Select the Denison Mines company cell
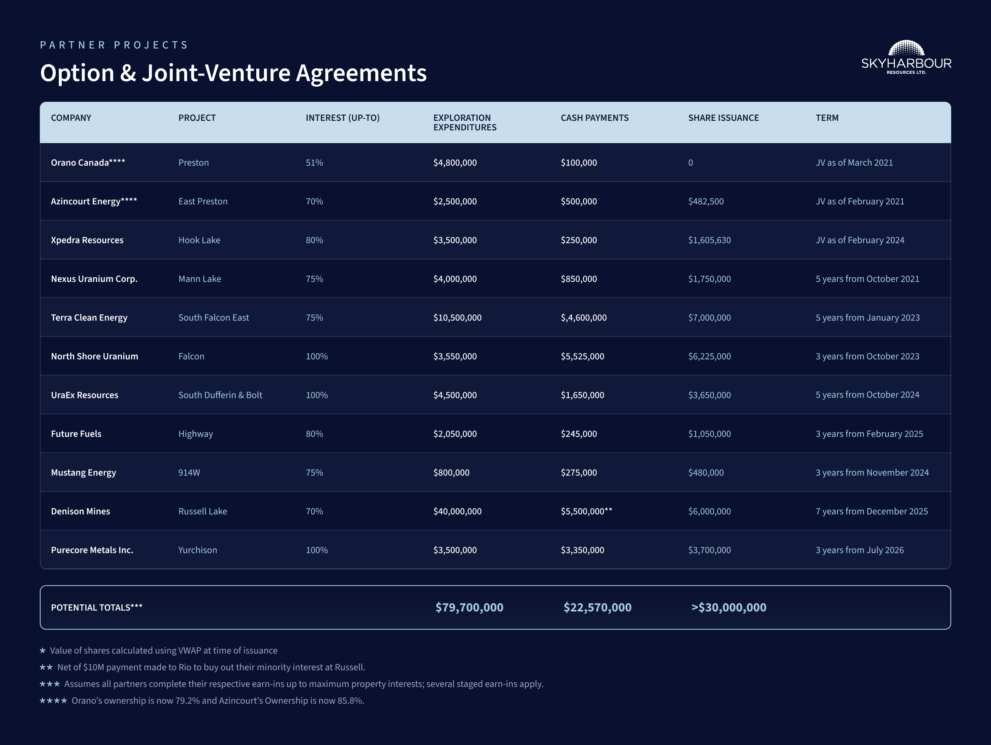Viewport: 991px width, 745px height. 80,511
